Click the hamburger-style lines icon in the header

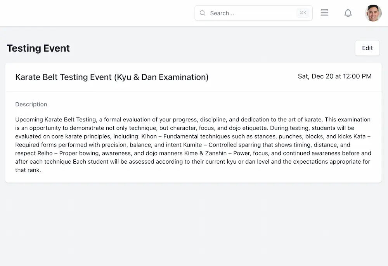pos(324,13)
